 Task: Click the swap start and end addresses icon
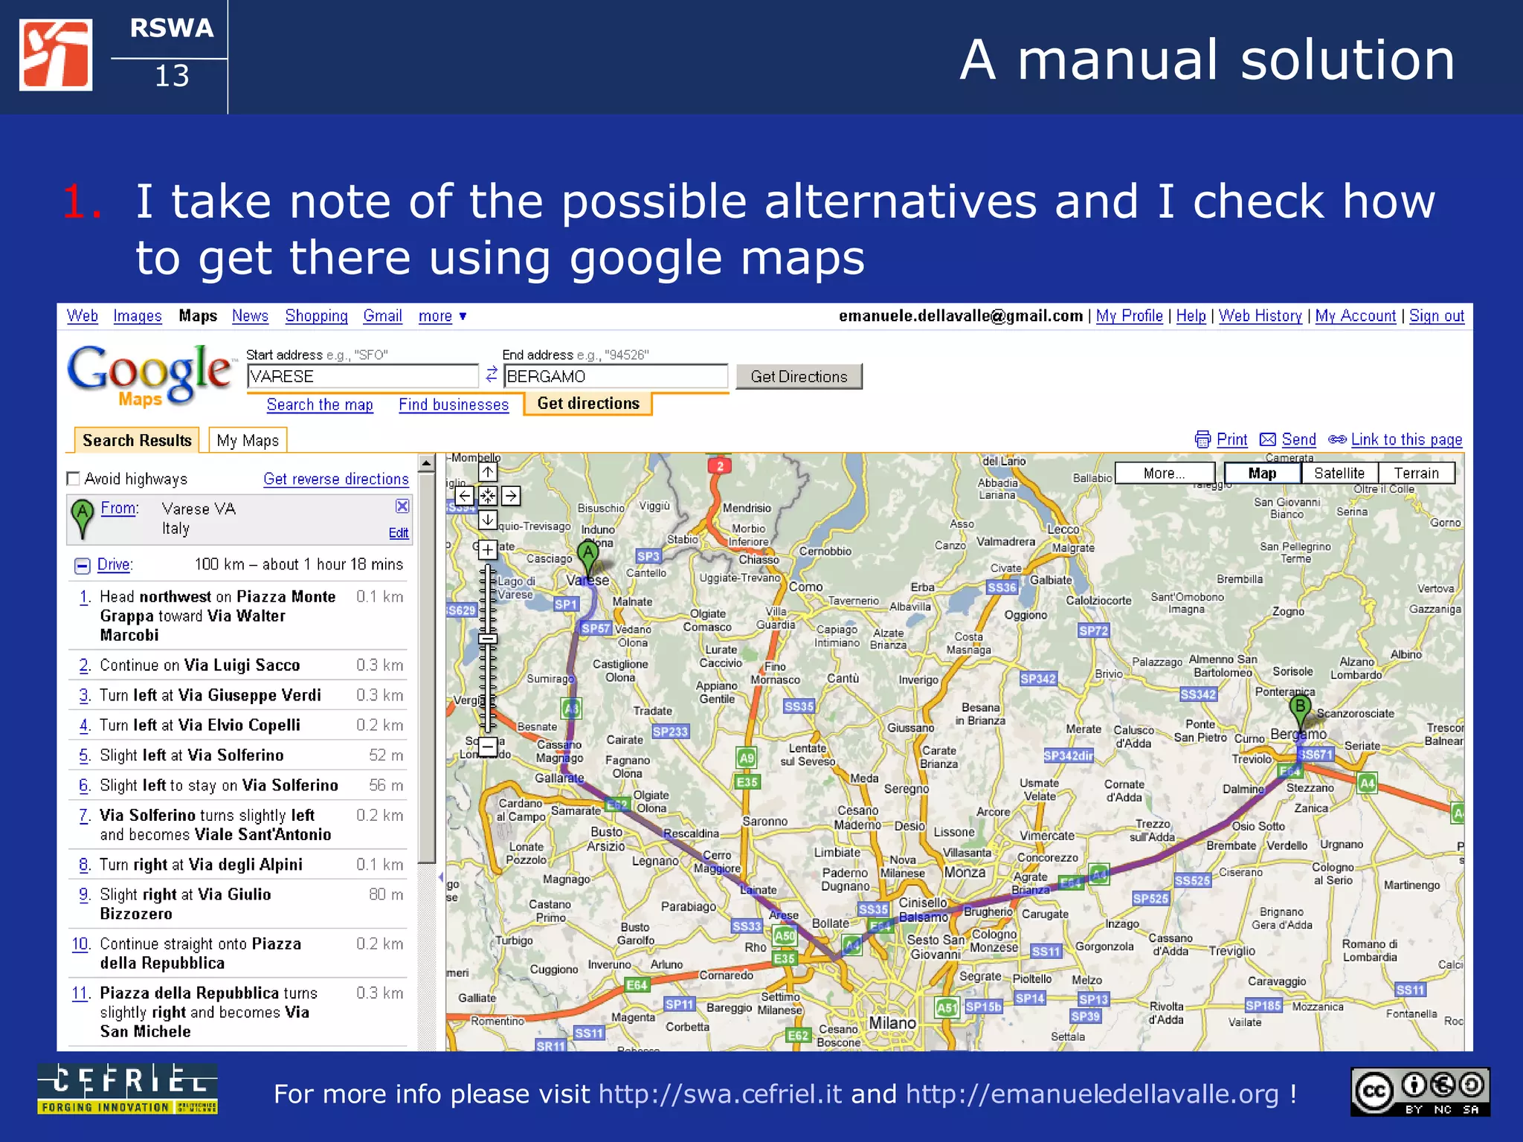click(492, 375)
